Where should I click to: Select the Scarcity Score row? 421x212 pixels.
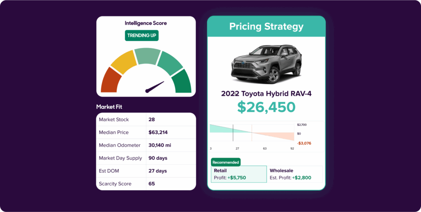(x=146, y=184)
